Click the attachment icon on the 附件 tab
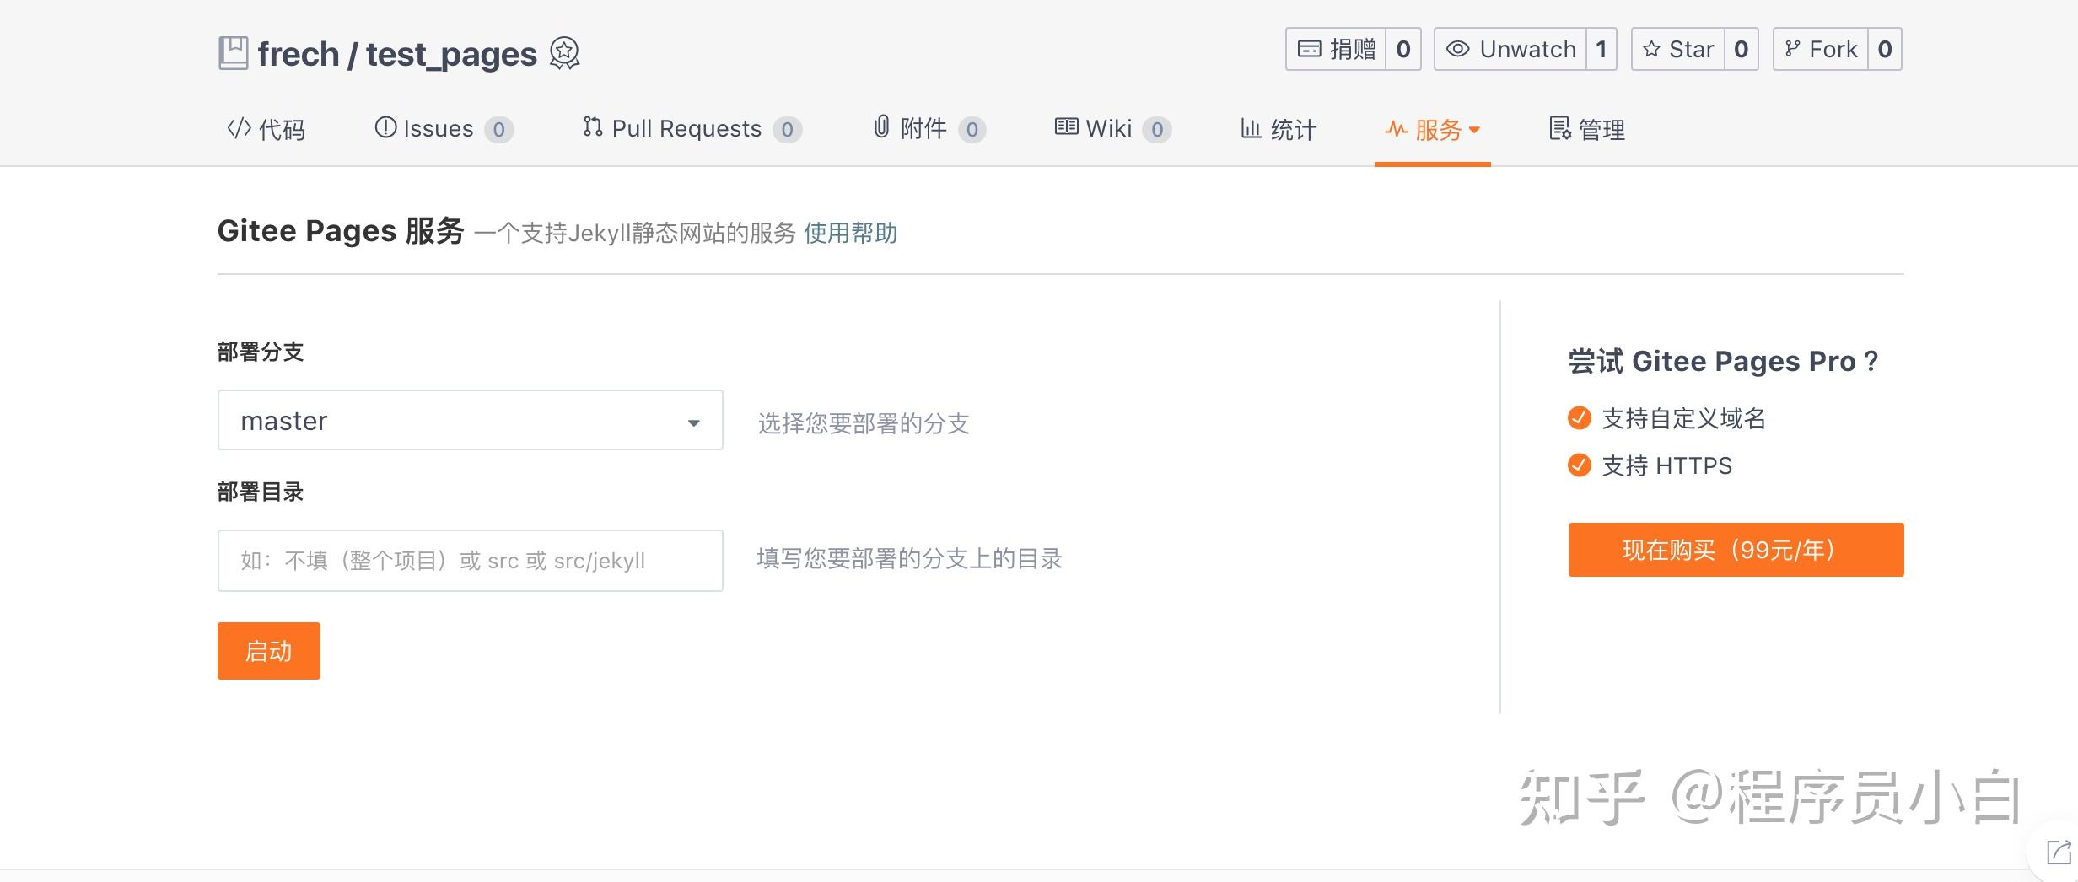This screenshot has width=2078, height=882. pyautogui.click(x=880, y=128)
